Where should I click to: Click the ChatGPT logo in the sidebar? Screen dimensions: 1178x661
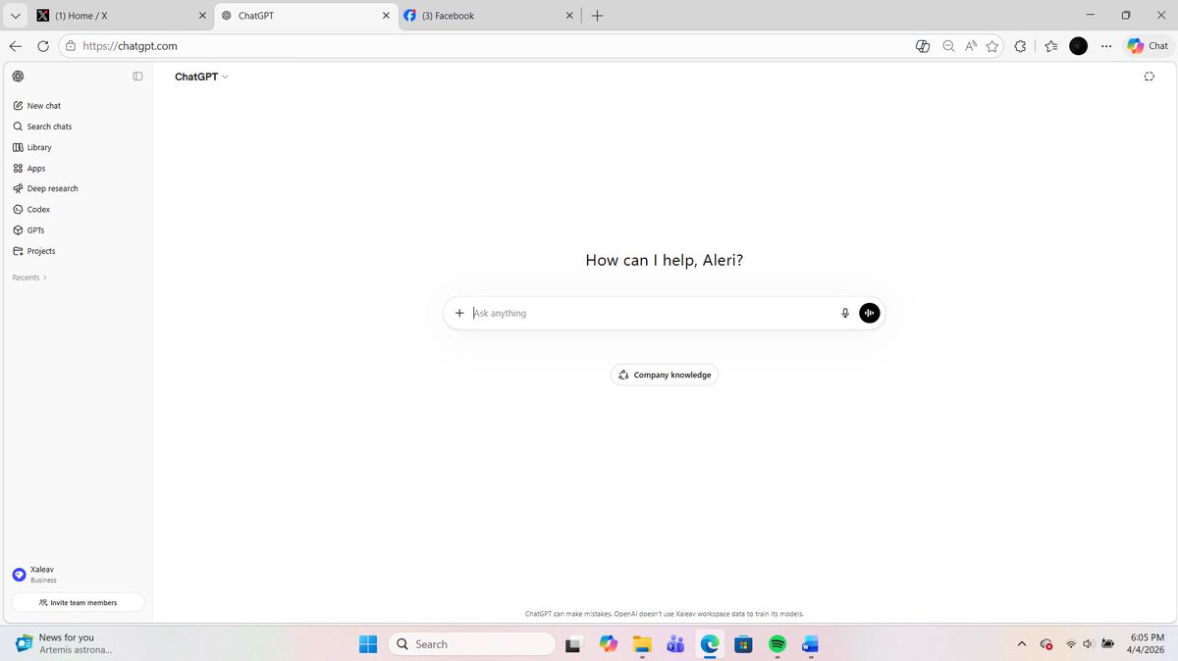[18, 76]
